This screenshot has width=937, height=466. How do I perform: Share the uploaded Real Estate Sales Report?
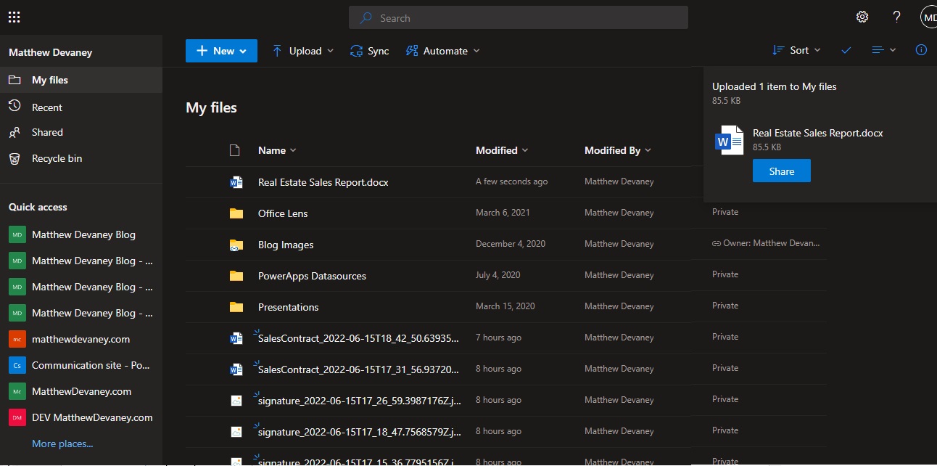tap(781, 171)
